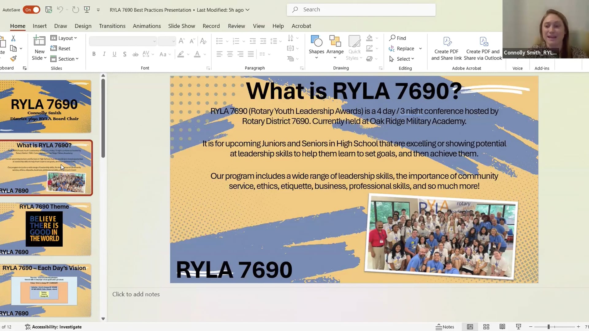
Task: Toggle Italic formatting
Action: (104, 54)
